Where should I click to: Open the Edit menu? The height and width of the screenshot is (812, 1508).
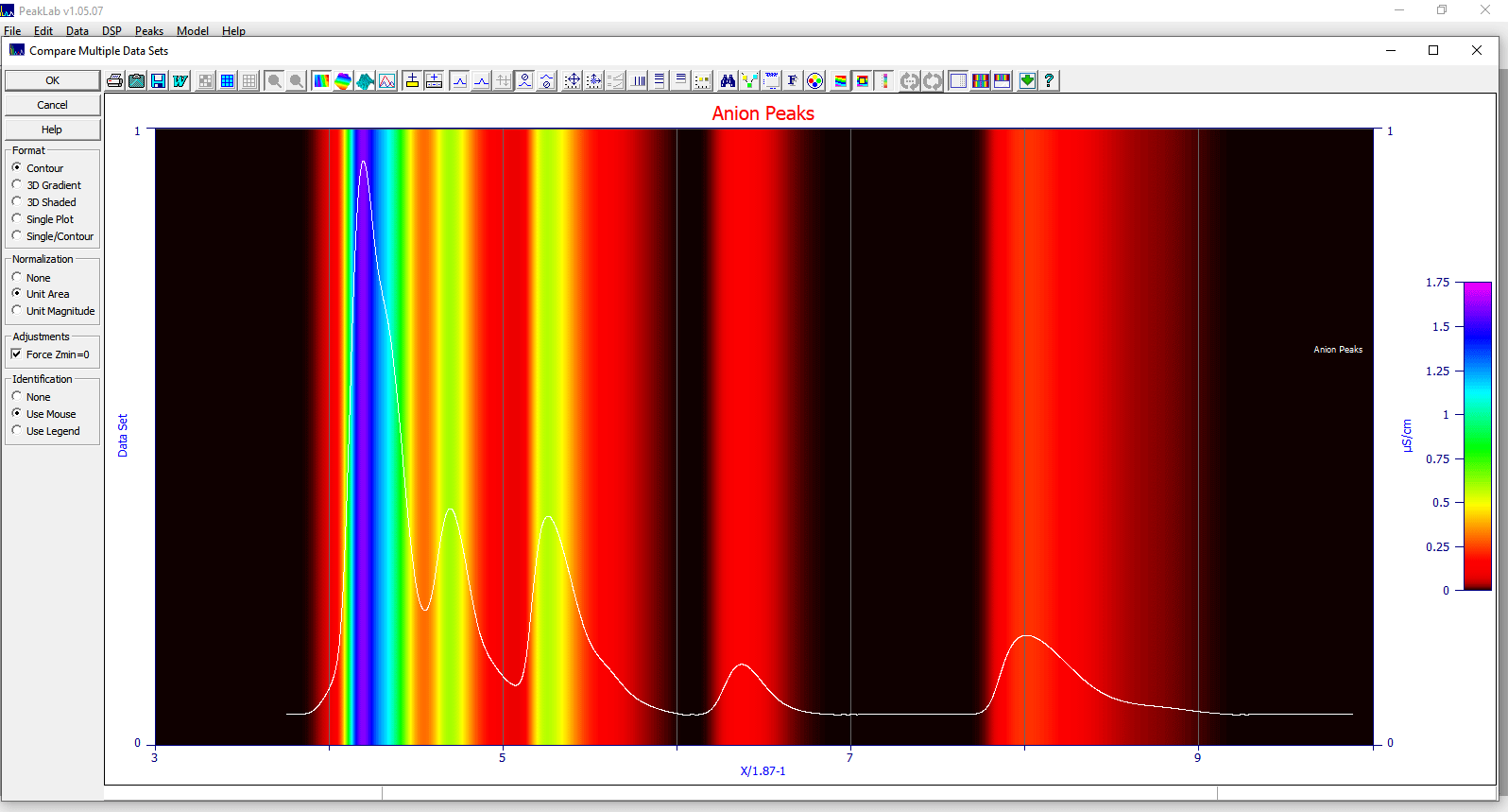[43, 31]
